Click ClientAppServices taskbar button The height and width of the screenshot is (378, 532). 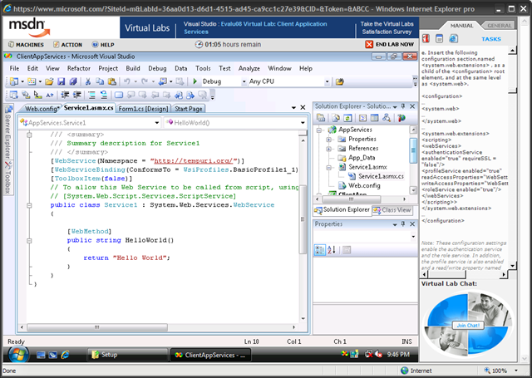(210, 355)
